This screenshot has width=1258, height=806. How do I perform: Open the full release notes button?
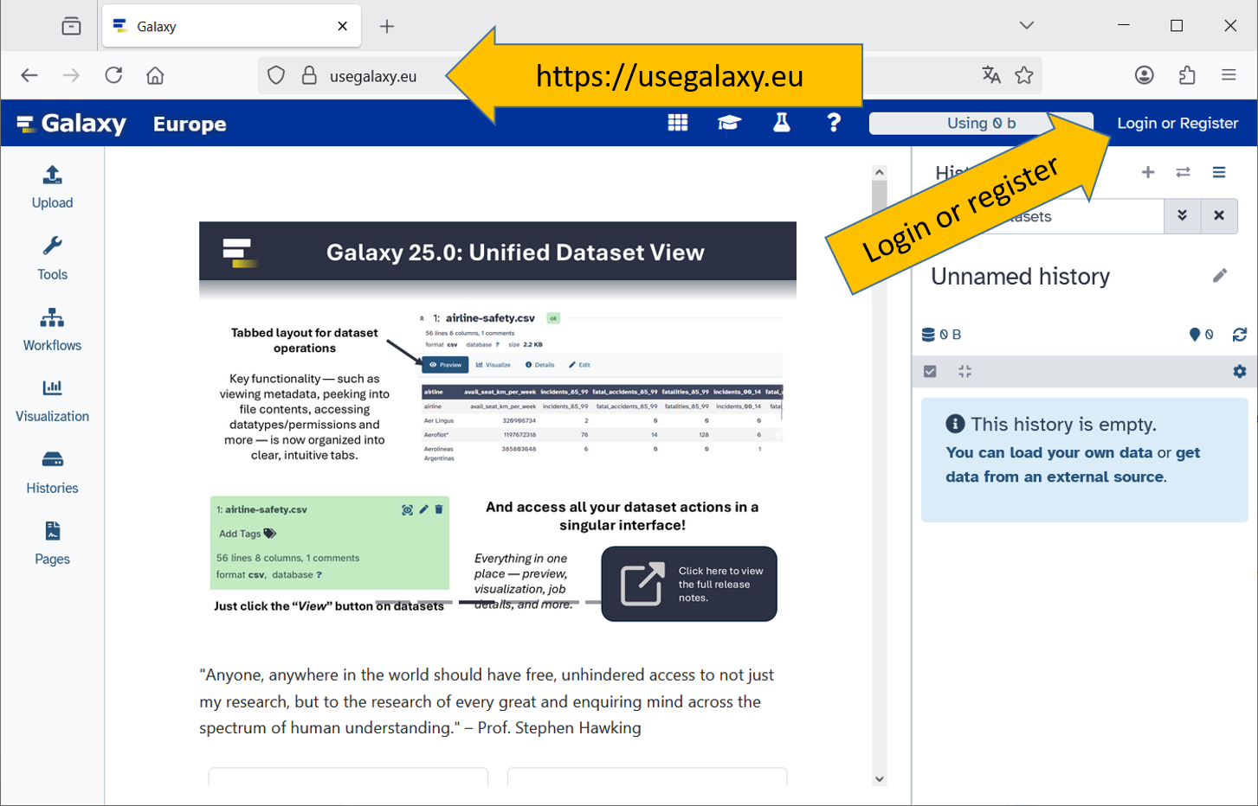click(689, 584)
